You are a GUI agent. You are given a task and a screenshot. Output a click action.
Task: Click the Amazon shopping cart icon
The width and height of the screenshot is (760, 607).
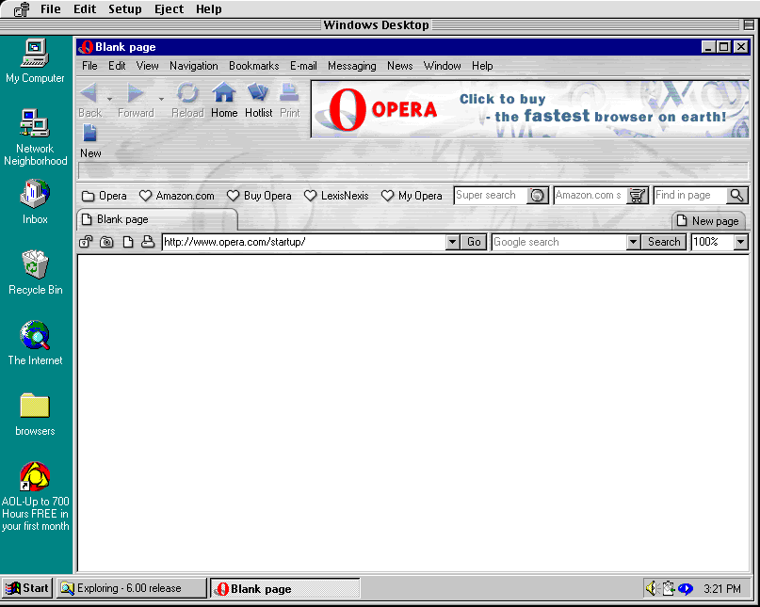coord(637,195)
